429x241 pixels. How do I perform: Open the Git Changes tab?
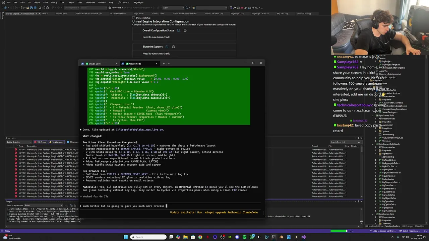point(408,226)
